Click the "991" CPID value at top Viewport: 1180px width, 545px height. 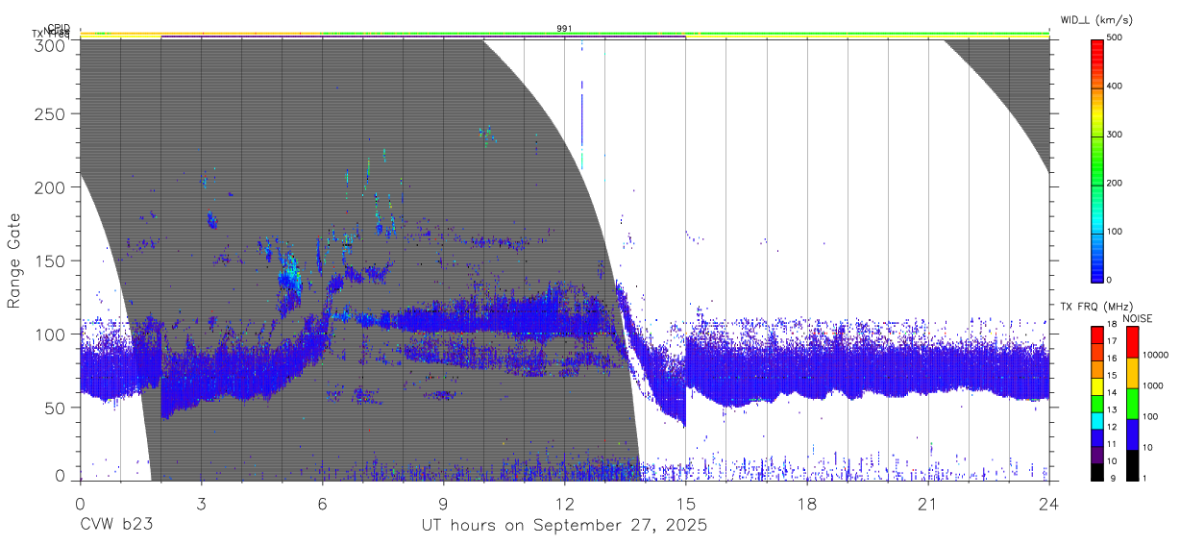tap(565, 29)
